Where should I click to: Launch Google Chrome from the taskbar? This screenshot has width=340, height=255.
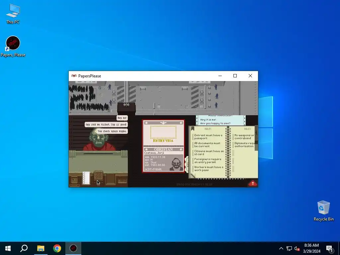tap(57, 248)
